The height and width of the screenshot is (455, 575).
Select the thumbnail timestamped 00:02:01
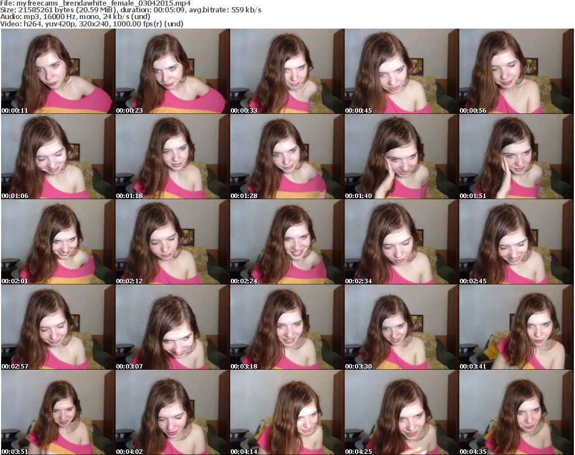58,242
